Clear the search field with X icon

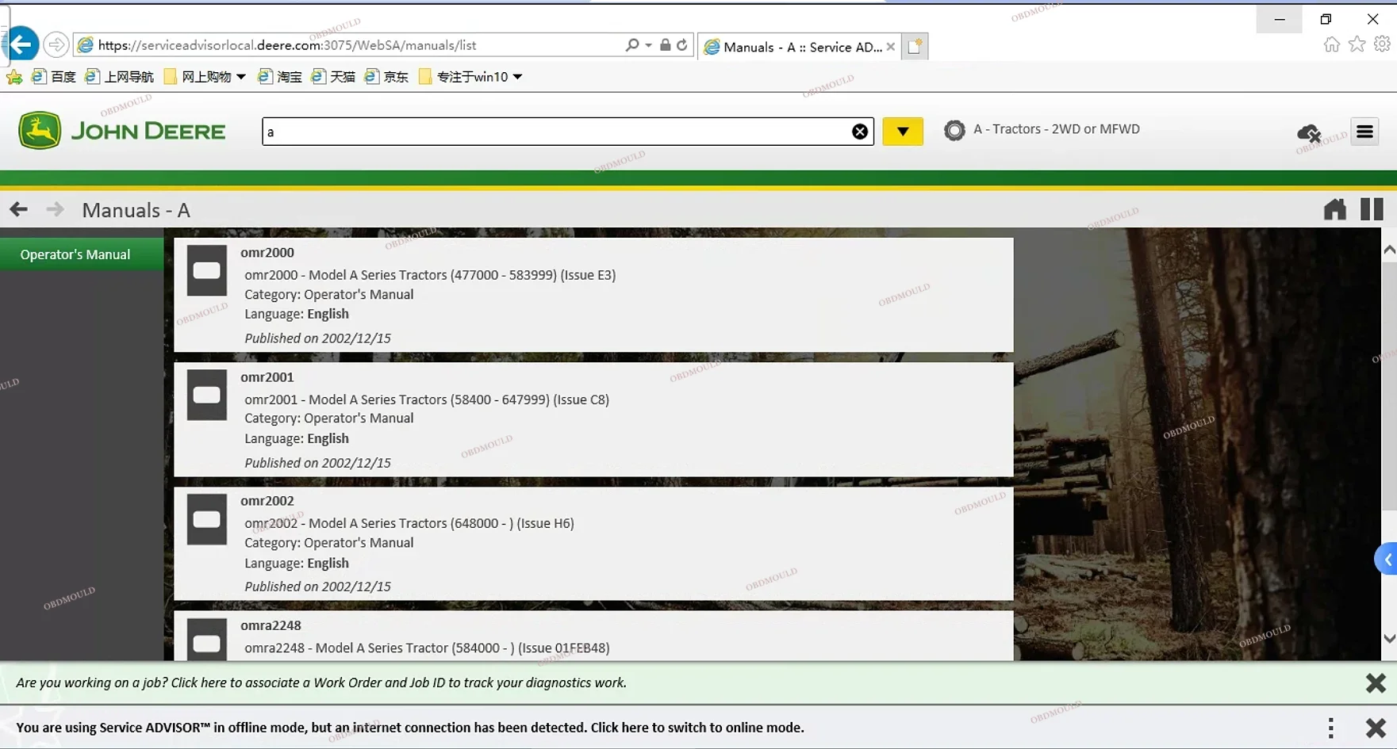coord(859,132)
